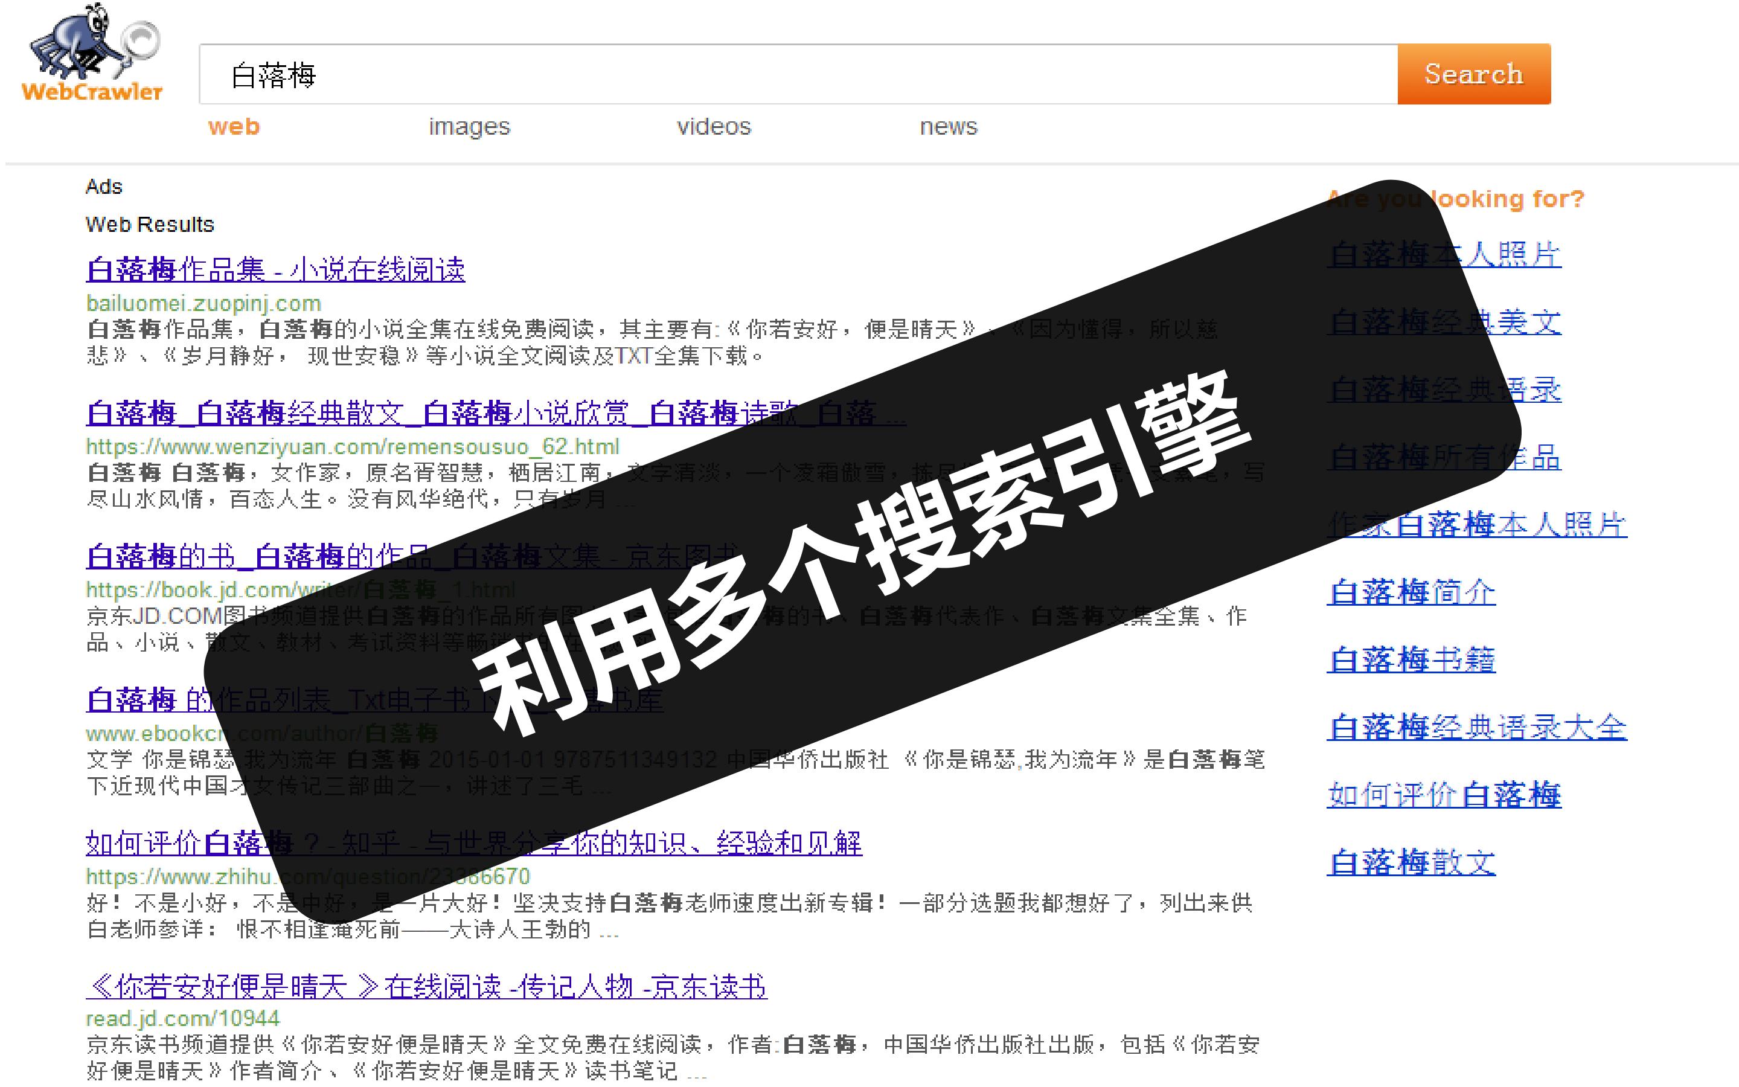Open suggestion 白落梅经典语录
1739x1087 pixels.
point(1444,390)
